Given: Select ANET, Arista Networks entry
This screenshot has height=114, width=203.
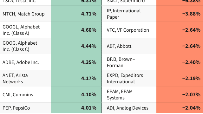Looking at the screenshot, I should pos(15,79).
